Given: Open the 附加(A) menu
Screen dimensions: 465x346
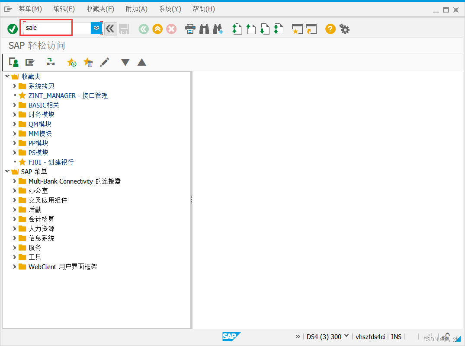Looking at the screenshot, I should (x=136, y=9).
